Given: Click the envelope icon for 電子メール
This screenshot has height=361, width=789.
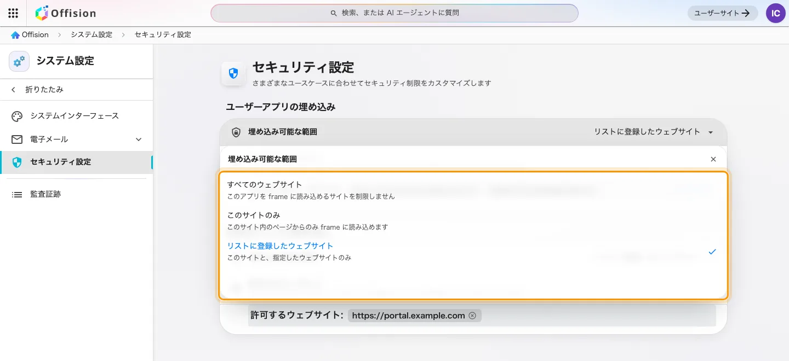Looking at the screenshot, I should pyautogui.click(x=17, y=139).
